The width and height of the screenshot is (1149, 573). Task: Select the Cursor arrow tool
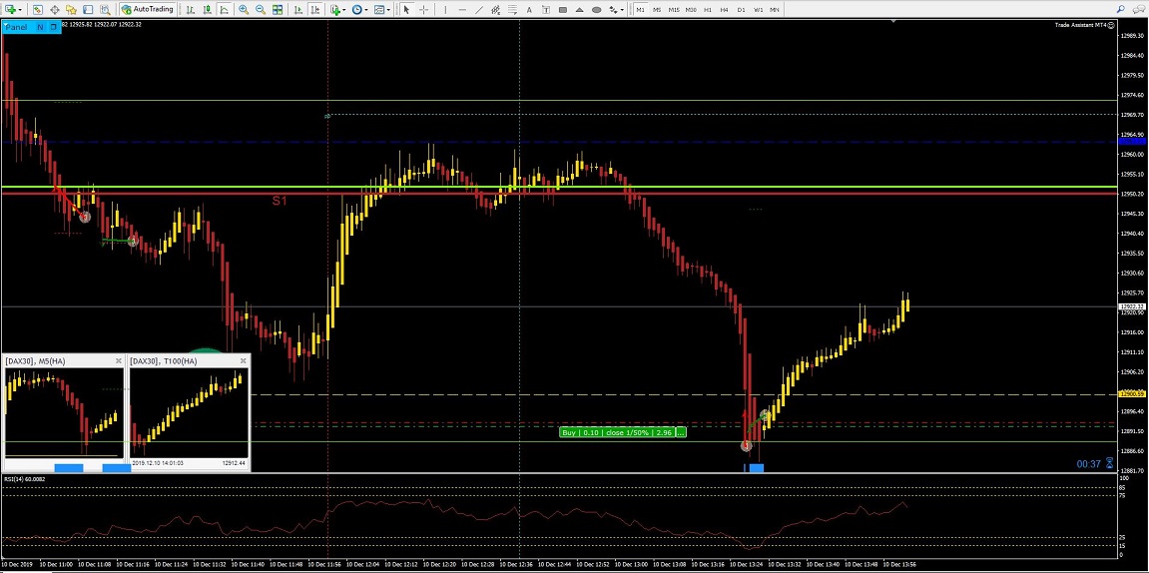click(406, 10)
